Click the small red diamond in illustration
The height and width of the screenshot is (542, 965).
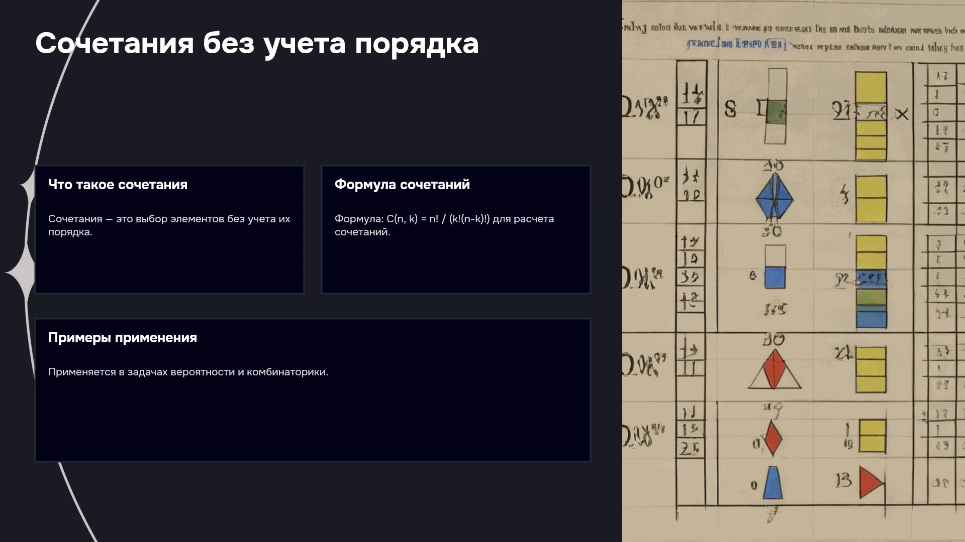[773, 437]
